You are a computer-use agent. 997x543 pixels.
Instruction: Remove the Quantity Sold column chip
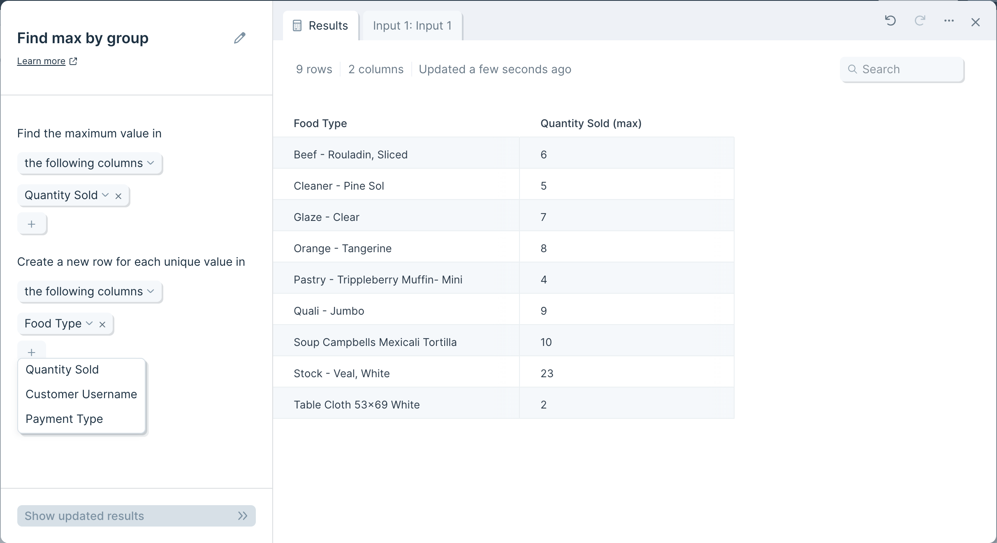(x=118, y=196)
